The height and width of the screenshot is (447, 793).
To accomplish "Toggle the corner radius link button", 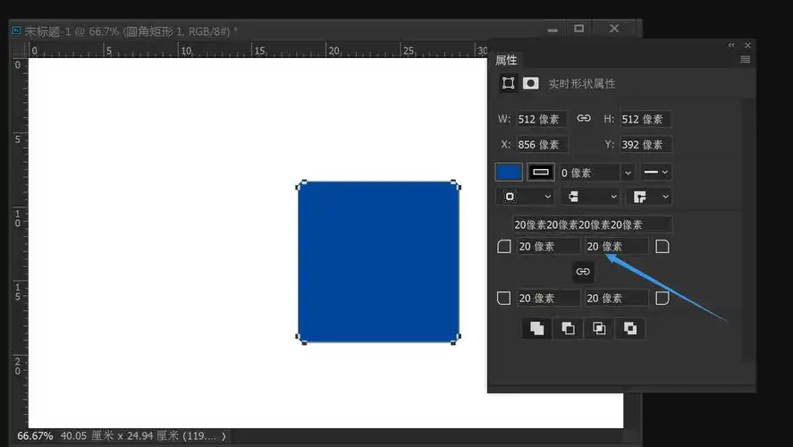I will pos(583,272).
